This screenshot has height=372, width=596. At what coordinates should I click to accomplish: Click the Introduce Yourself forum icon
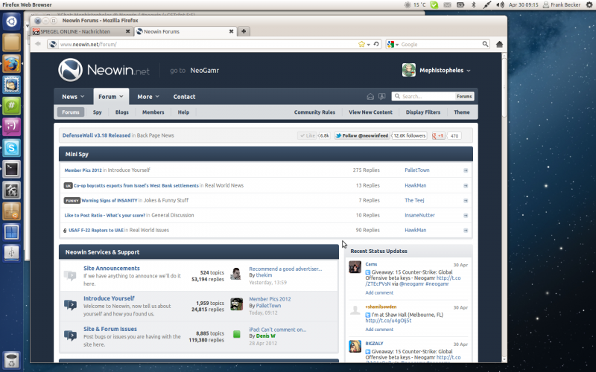click(x=70, y=305)
